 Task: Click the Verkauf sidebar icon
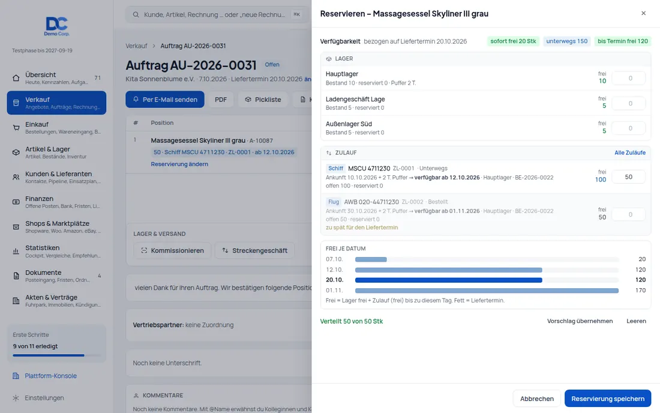click(16, 103)
